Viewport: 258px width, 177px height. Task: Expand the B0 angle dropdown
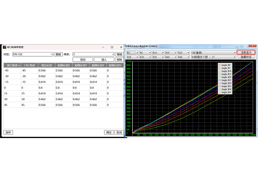pos(137,53)
